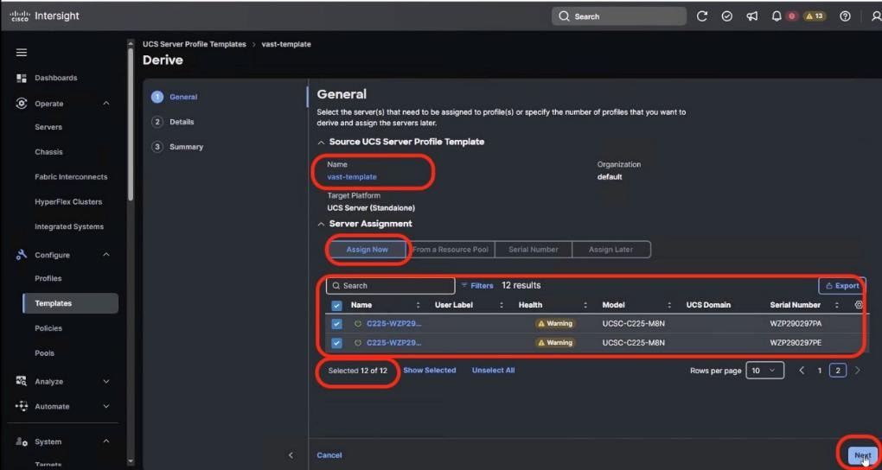Image resolution: width=882 pixels, height=470 pixels.
Task: Open the vast-template name link
Action: (x=352, y=176)
